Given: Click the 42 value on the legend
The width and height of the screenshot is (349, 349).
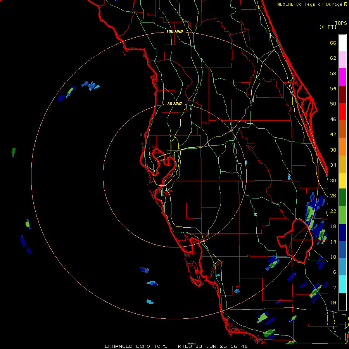Looking at the screenshot, I should [333, 135].
